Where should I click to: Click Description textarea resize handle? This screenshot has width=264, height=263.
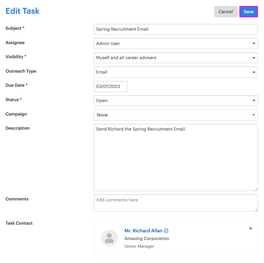click(256, 189)
